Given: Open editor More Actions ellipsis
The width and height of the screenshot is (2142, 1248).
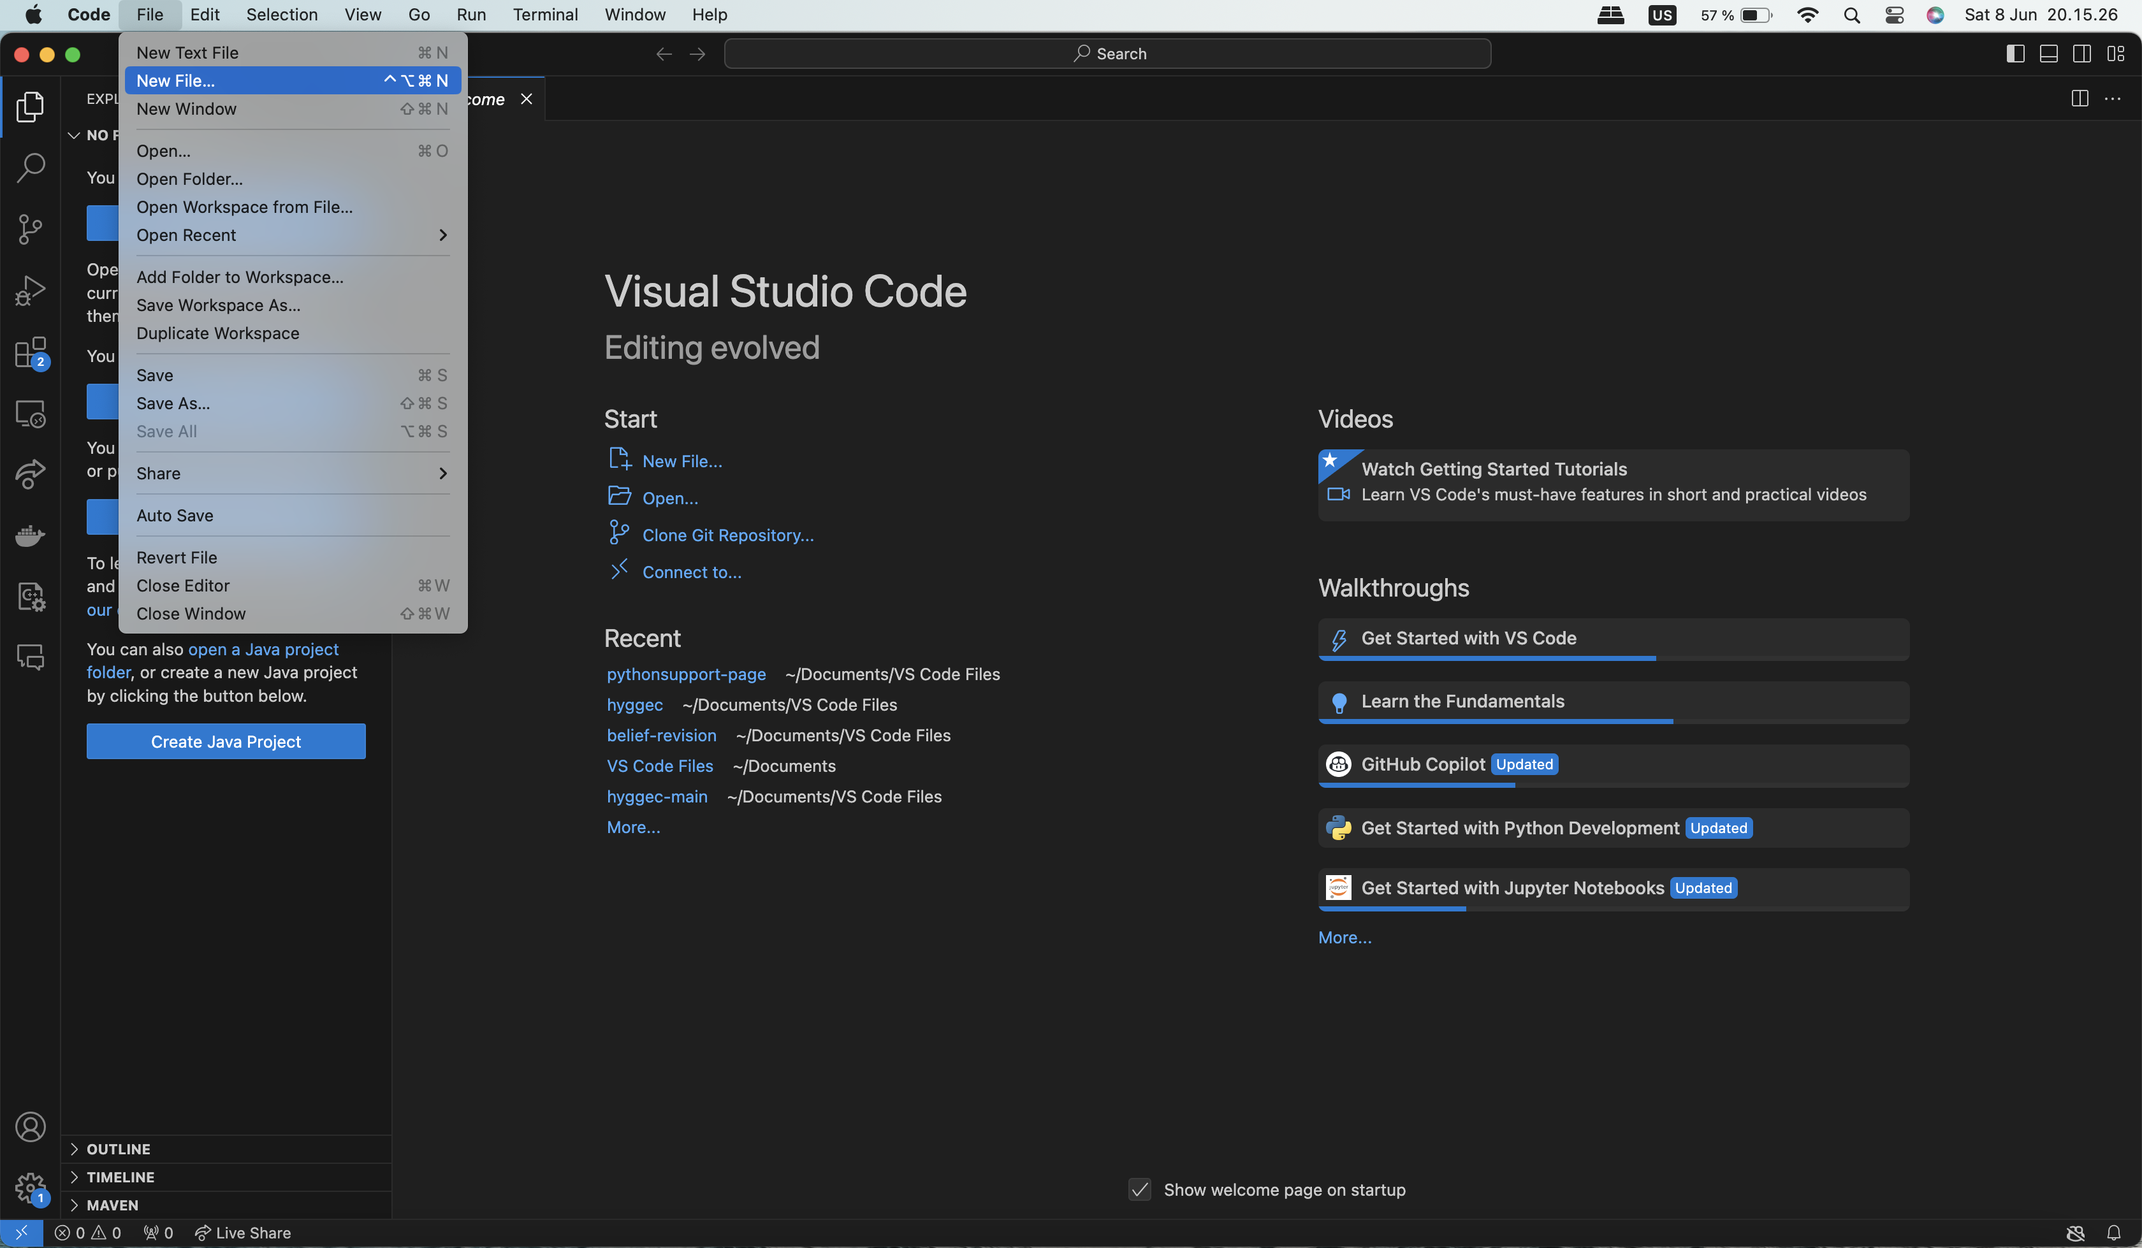Looking at the screenshot, I should (x=2112, y=99).
